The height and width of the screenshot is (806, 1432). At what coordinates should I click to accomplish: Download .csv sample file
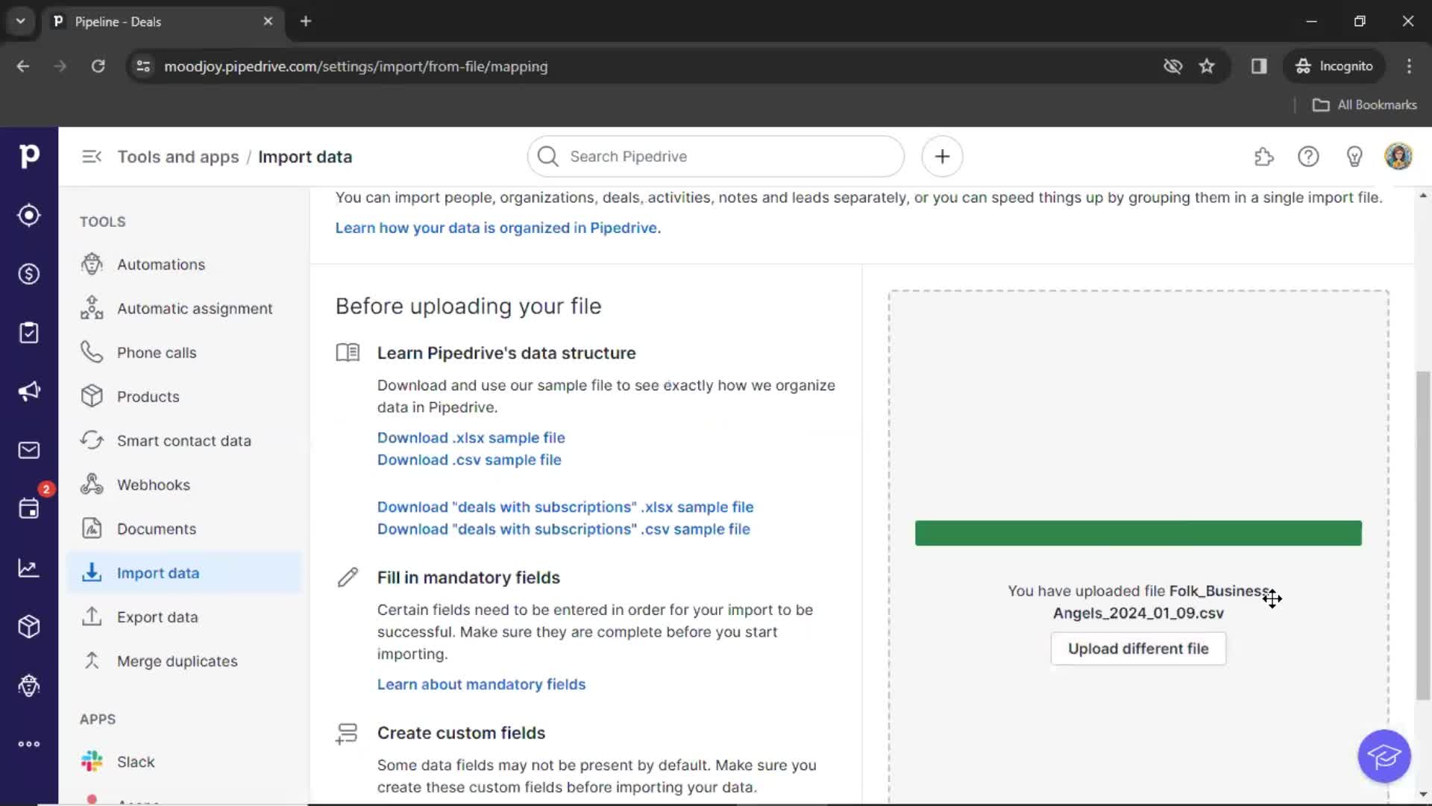click(x=469, y=460)
